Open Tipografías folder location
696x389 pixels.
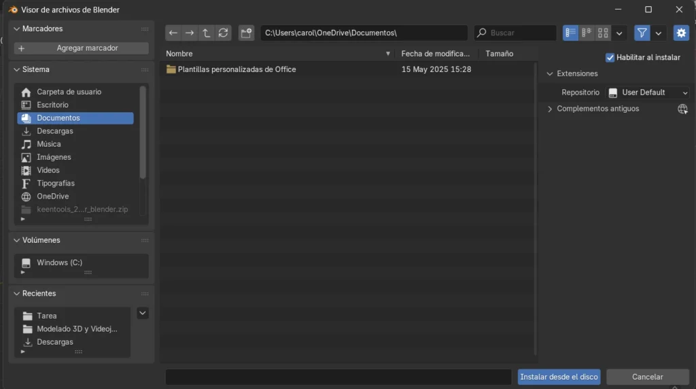point(75,184)
